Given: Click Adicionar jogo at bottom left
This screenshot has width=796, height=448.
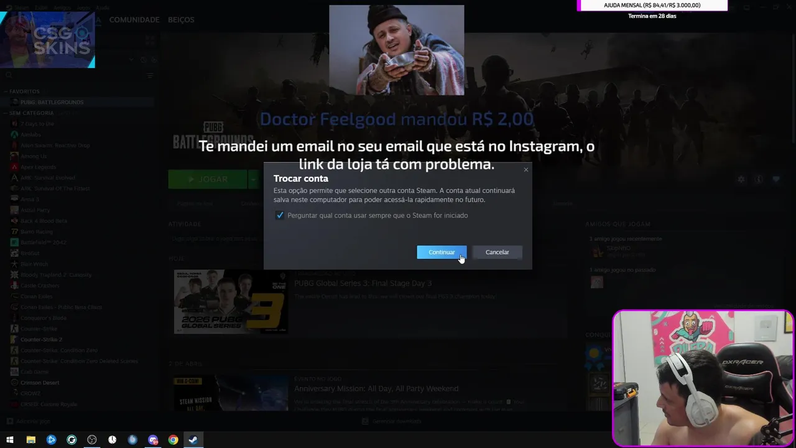Looking at the screenshot, I should click(x=28, y=421).
